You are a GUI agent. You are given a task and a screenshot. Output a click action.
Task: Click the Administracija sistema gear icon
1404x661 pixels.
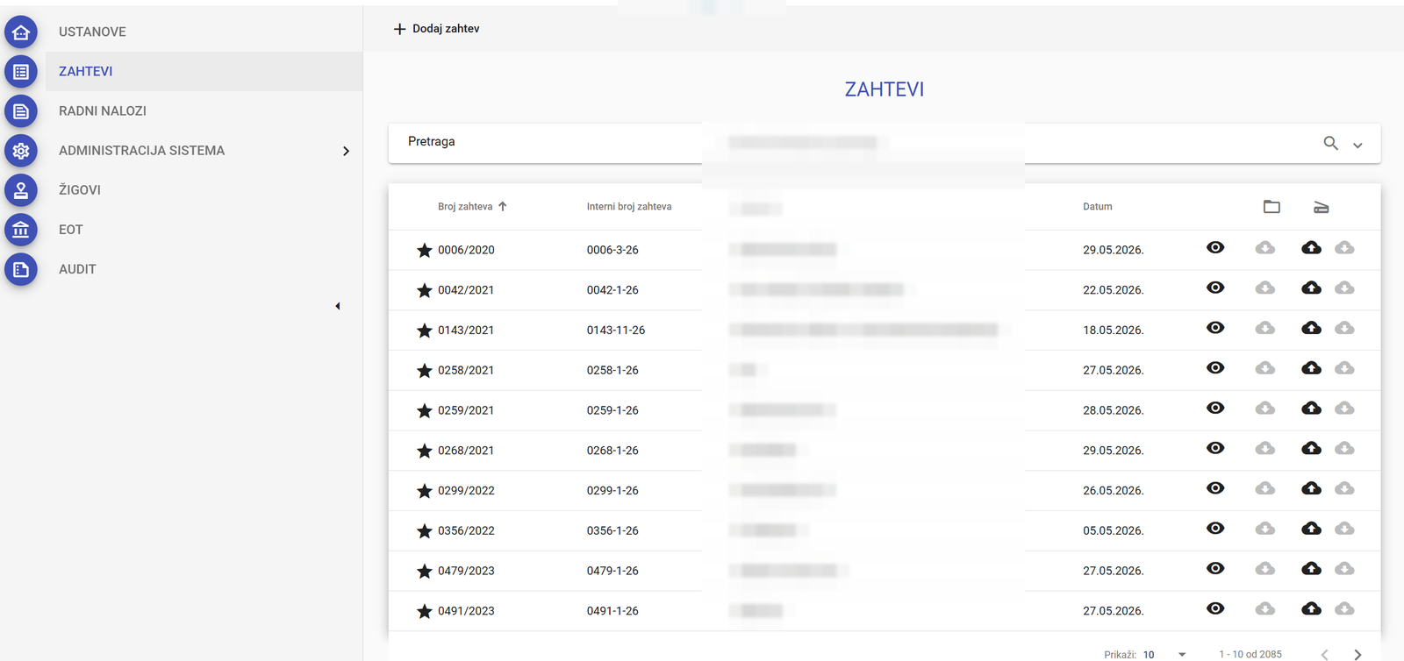coord(21,151)
